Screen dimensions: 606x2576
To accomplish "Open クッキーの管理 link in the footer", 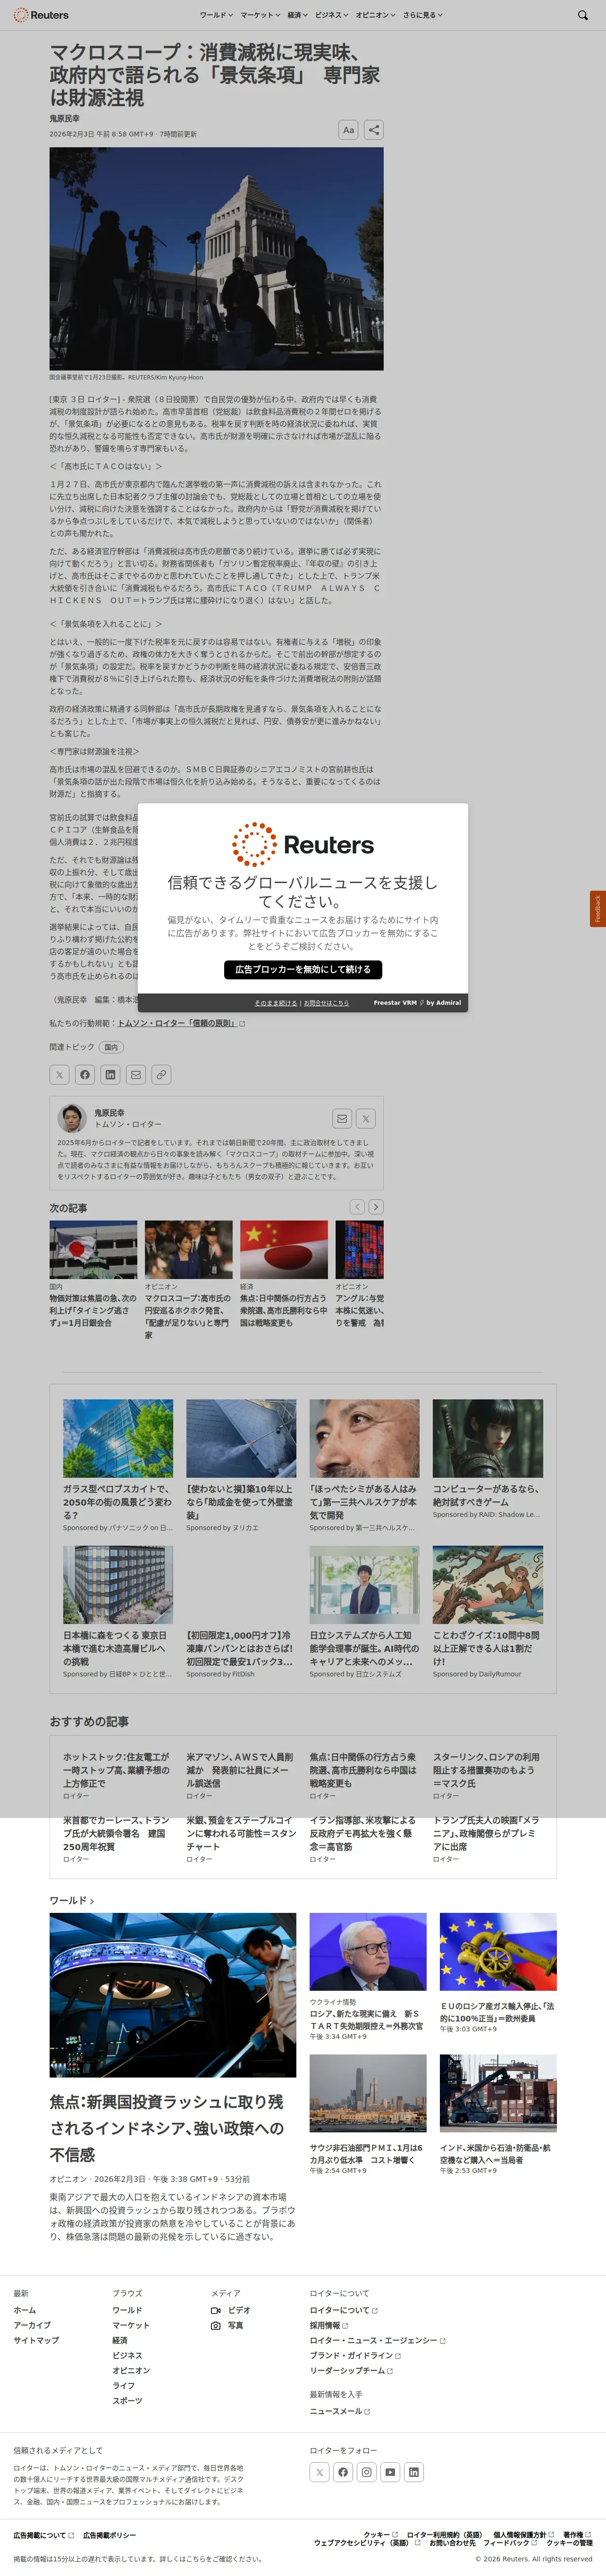I will point(569,2542).
